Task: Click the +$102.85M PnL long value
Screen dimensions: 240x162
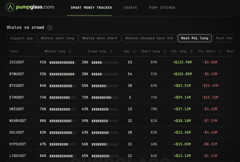Action: pos(182,74)
